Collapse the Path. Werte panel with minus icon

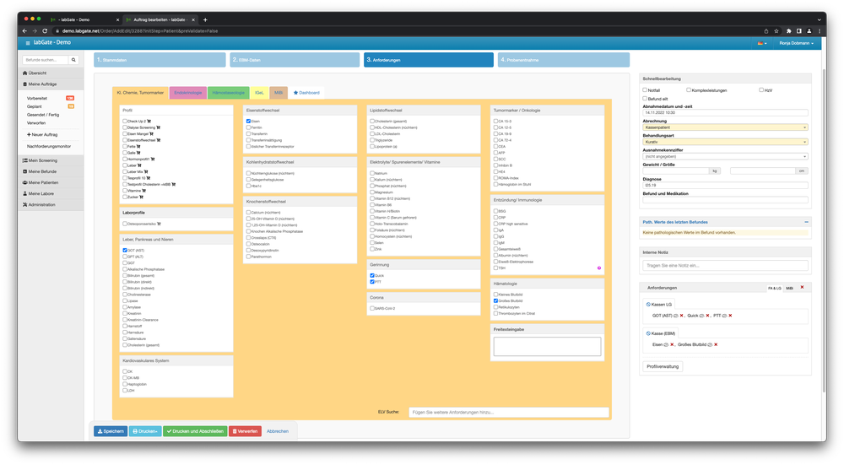[805, 221]
